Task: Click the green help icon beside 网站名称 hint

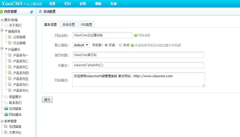Action: pos(136,35)
